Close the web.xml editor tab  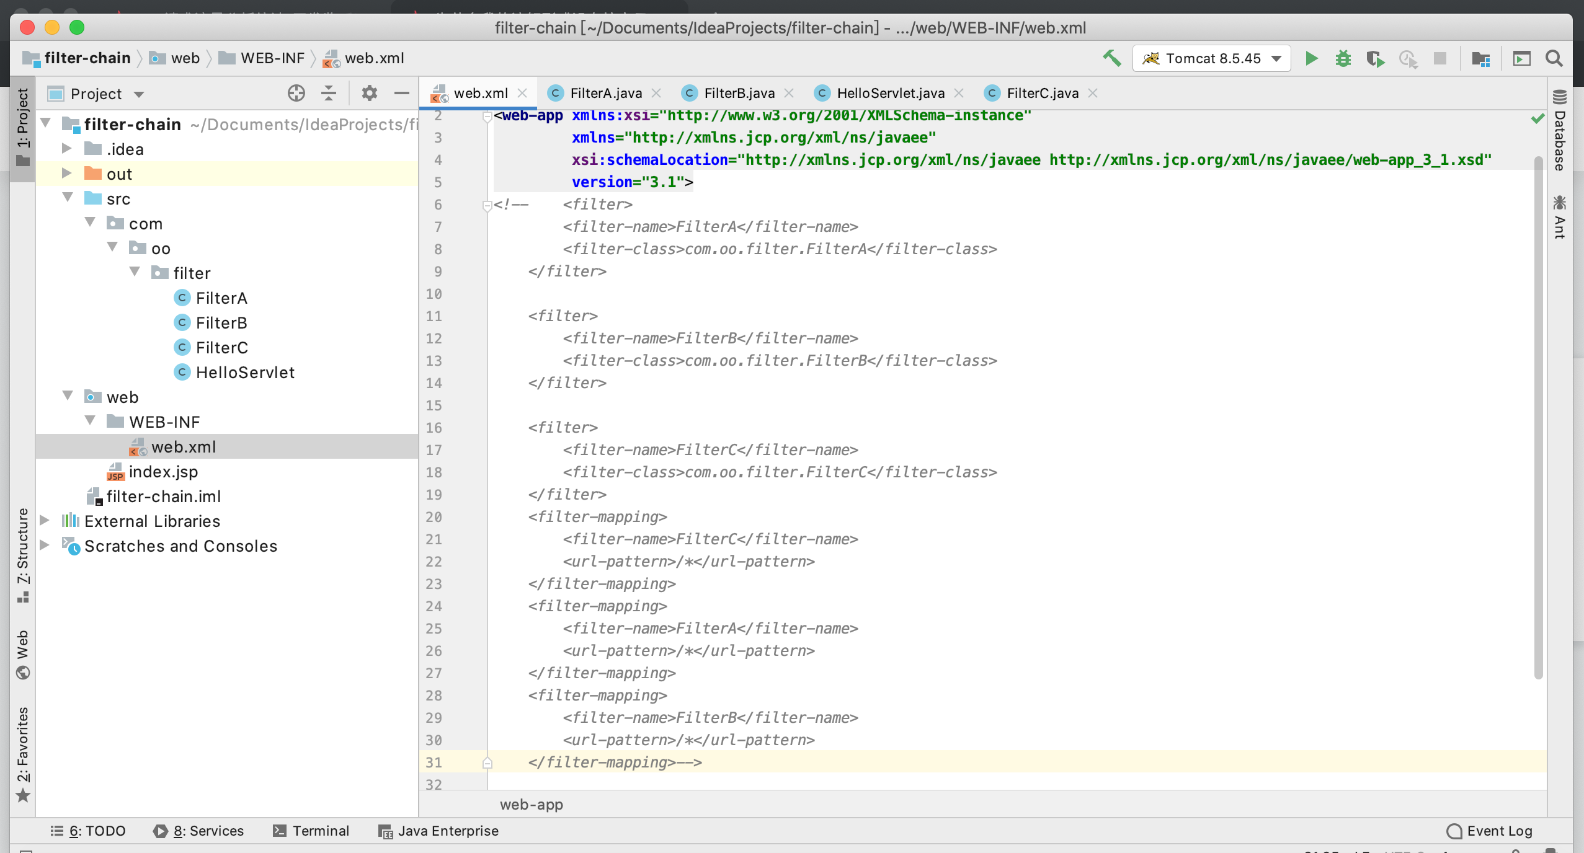pos(522,93)
